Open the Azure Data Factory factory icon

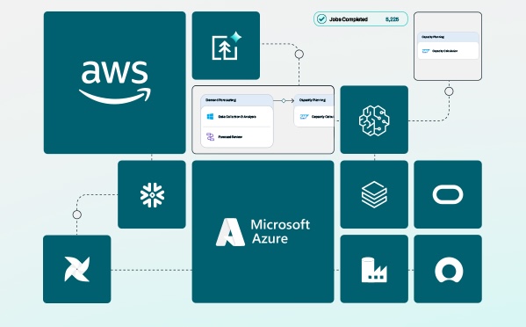click(x=374, y=269)
